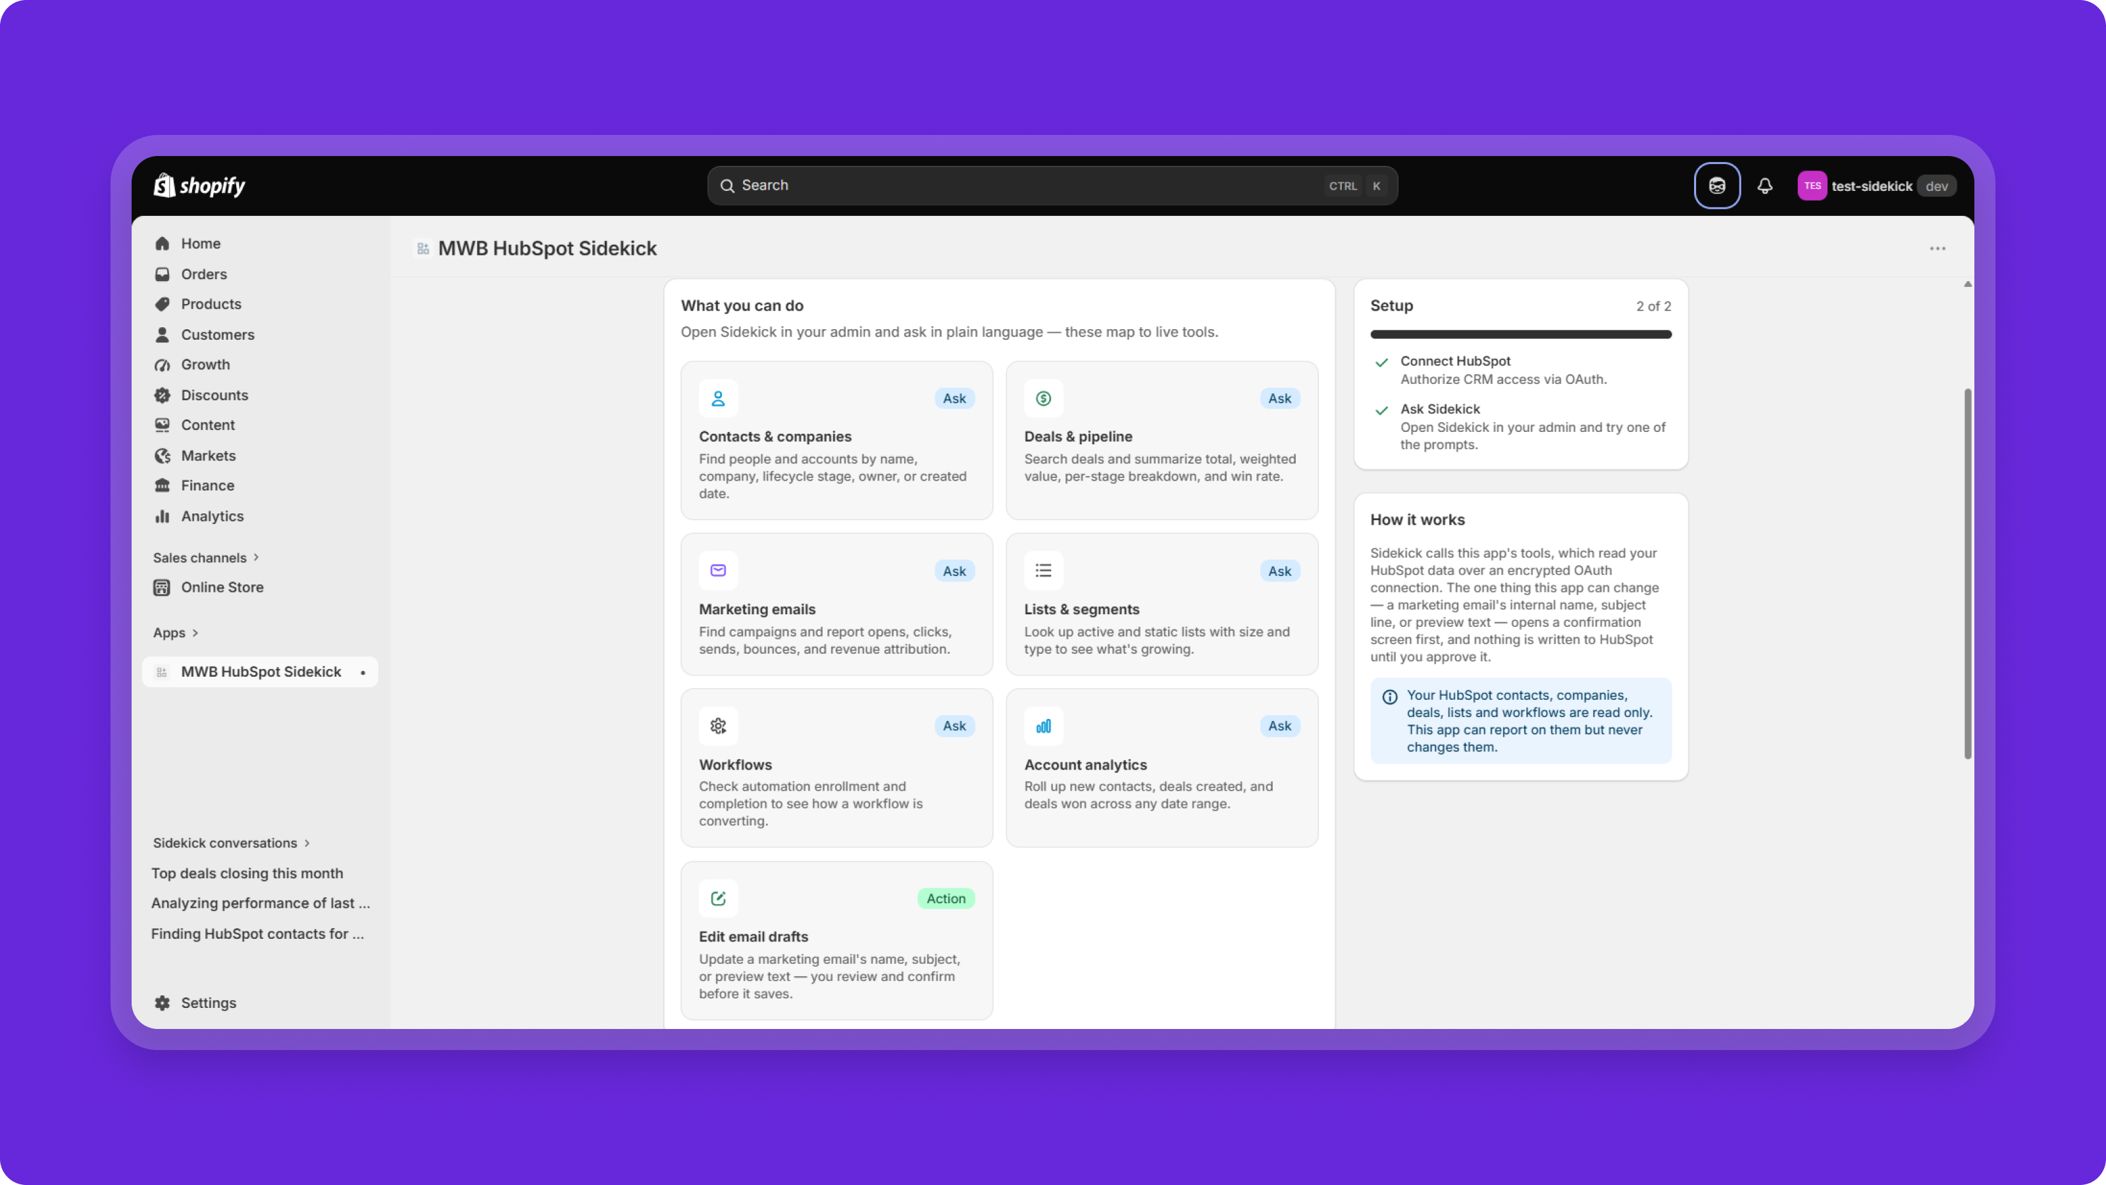Click the Account analytics chart icon
Viewport: 2106px width, 1185px height.
(x=1043, y=726)
